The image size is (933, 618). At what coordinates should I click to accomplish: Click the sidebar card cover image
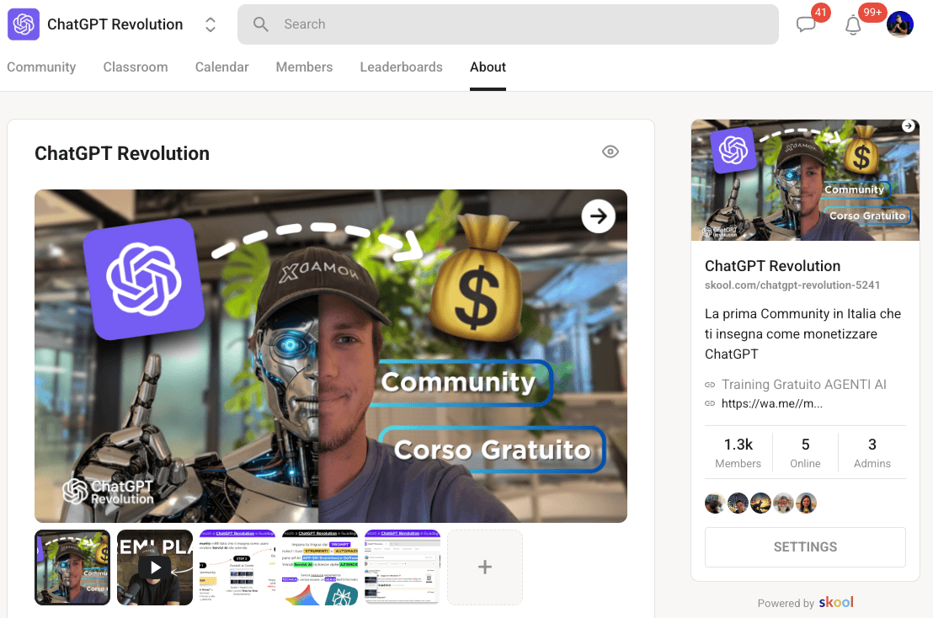tap(805, 180)
